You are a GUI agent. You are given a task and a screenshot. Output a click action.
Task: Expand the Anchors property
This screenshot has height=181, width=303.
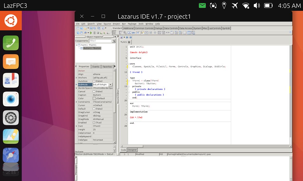76,78
